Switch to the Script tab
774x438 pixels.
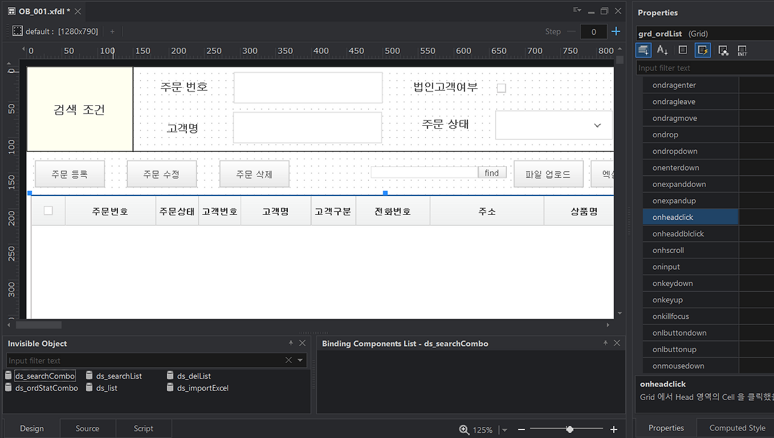click(143, 428)
